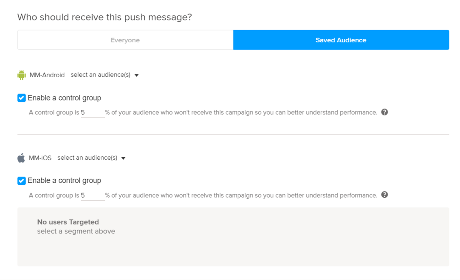Click the Apple logo icon beside MM-iOS
This screenshot has width=460, height=280.
tap(21, 158)
